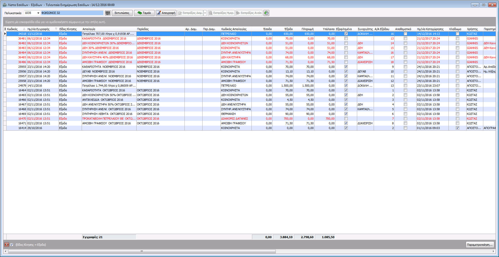Click the Ημ/νία Καταχώρησης column header

pyautogui.click(x=432, y=29)
